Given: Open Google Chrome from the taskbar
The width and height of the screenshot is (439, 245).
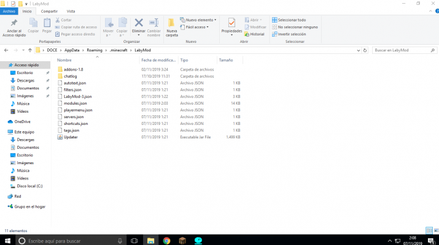Looking at the screenshot, I should click(166, 241).
